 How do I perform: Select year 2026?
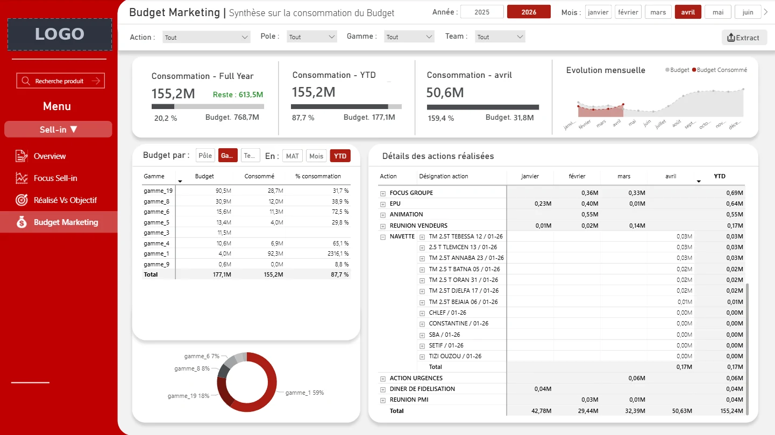[x=529, y=12]
